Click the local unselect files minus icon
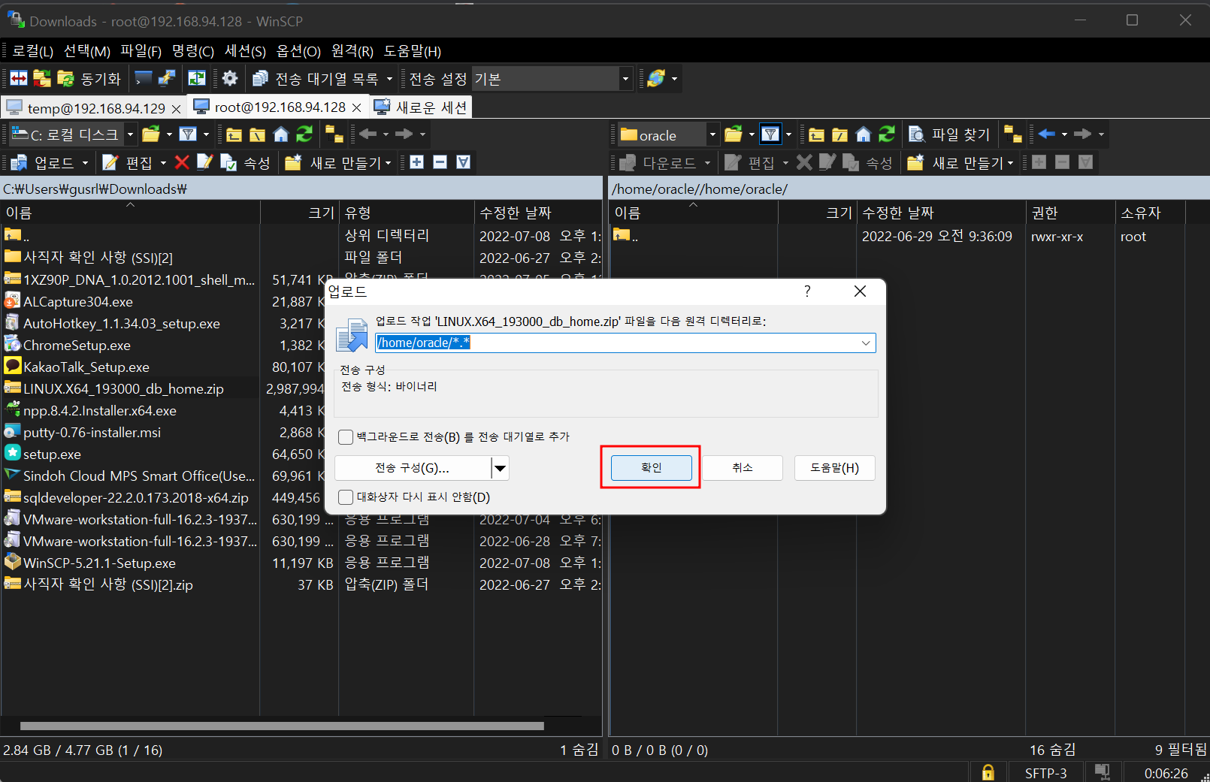 (440, 162)
